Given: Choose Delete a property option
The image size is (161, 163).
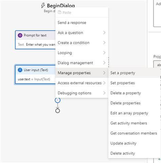Looking at the screenshot, I should click(x=135, y=93).
